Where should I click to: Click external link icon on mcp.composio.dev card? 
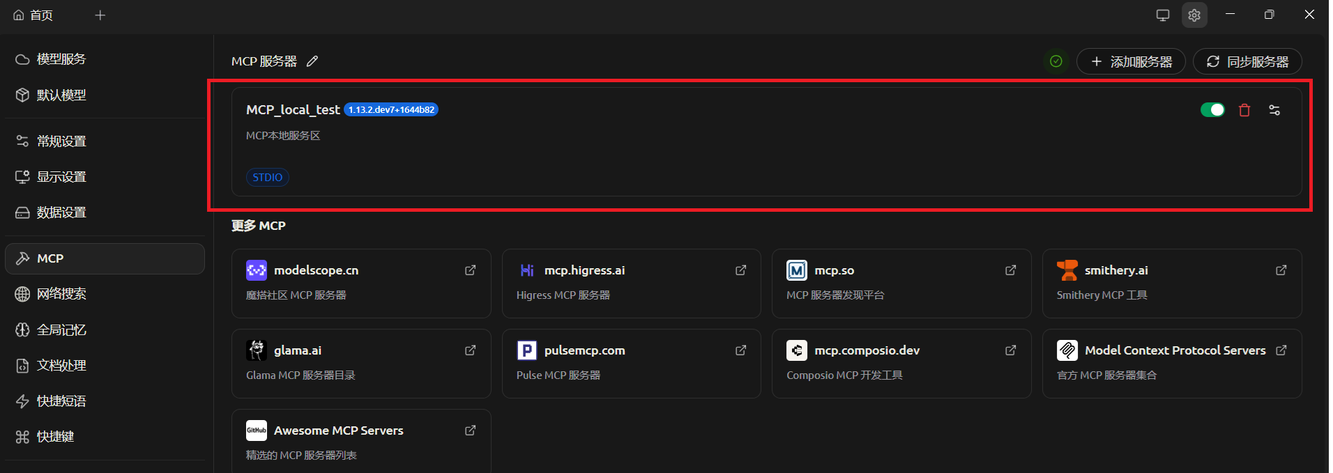click(x=1011, y=350)
